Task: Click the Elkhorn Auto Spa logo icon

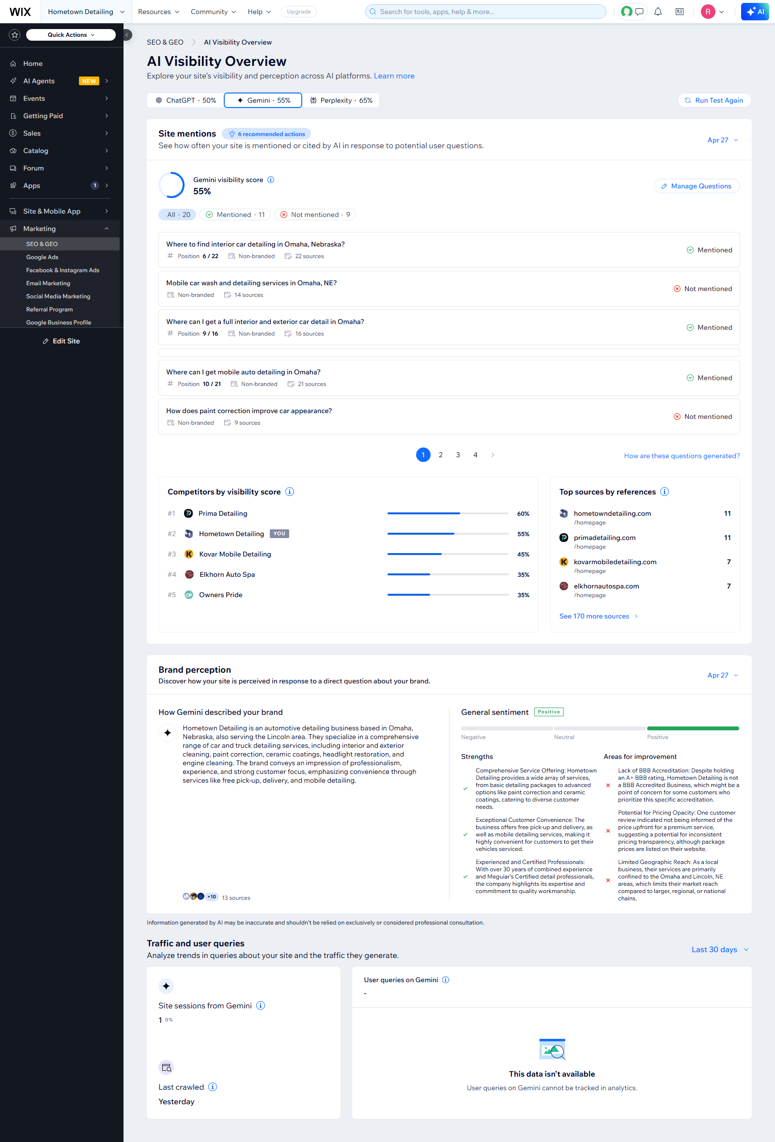Action: pyautogui.click(x=189, y=574)
